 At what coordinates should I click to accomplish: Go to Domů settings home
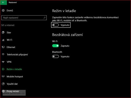coord(10,10)
